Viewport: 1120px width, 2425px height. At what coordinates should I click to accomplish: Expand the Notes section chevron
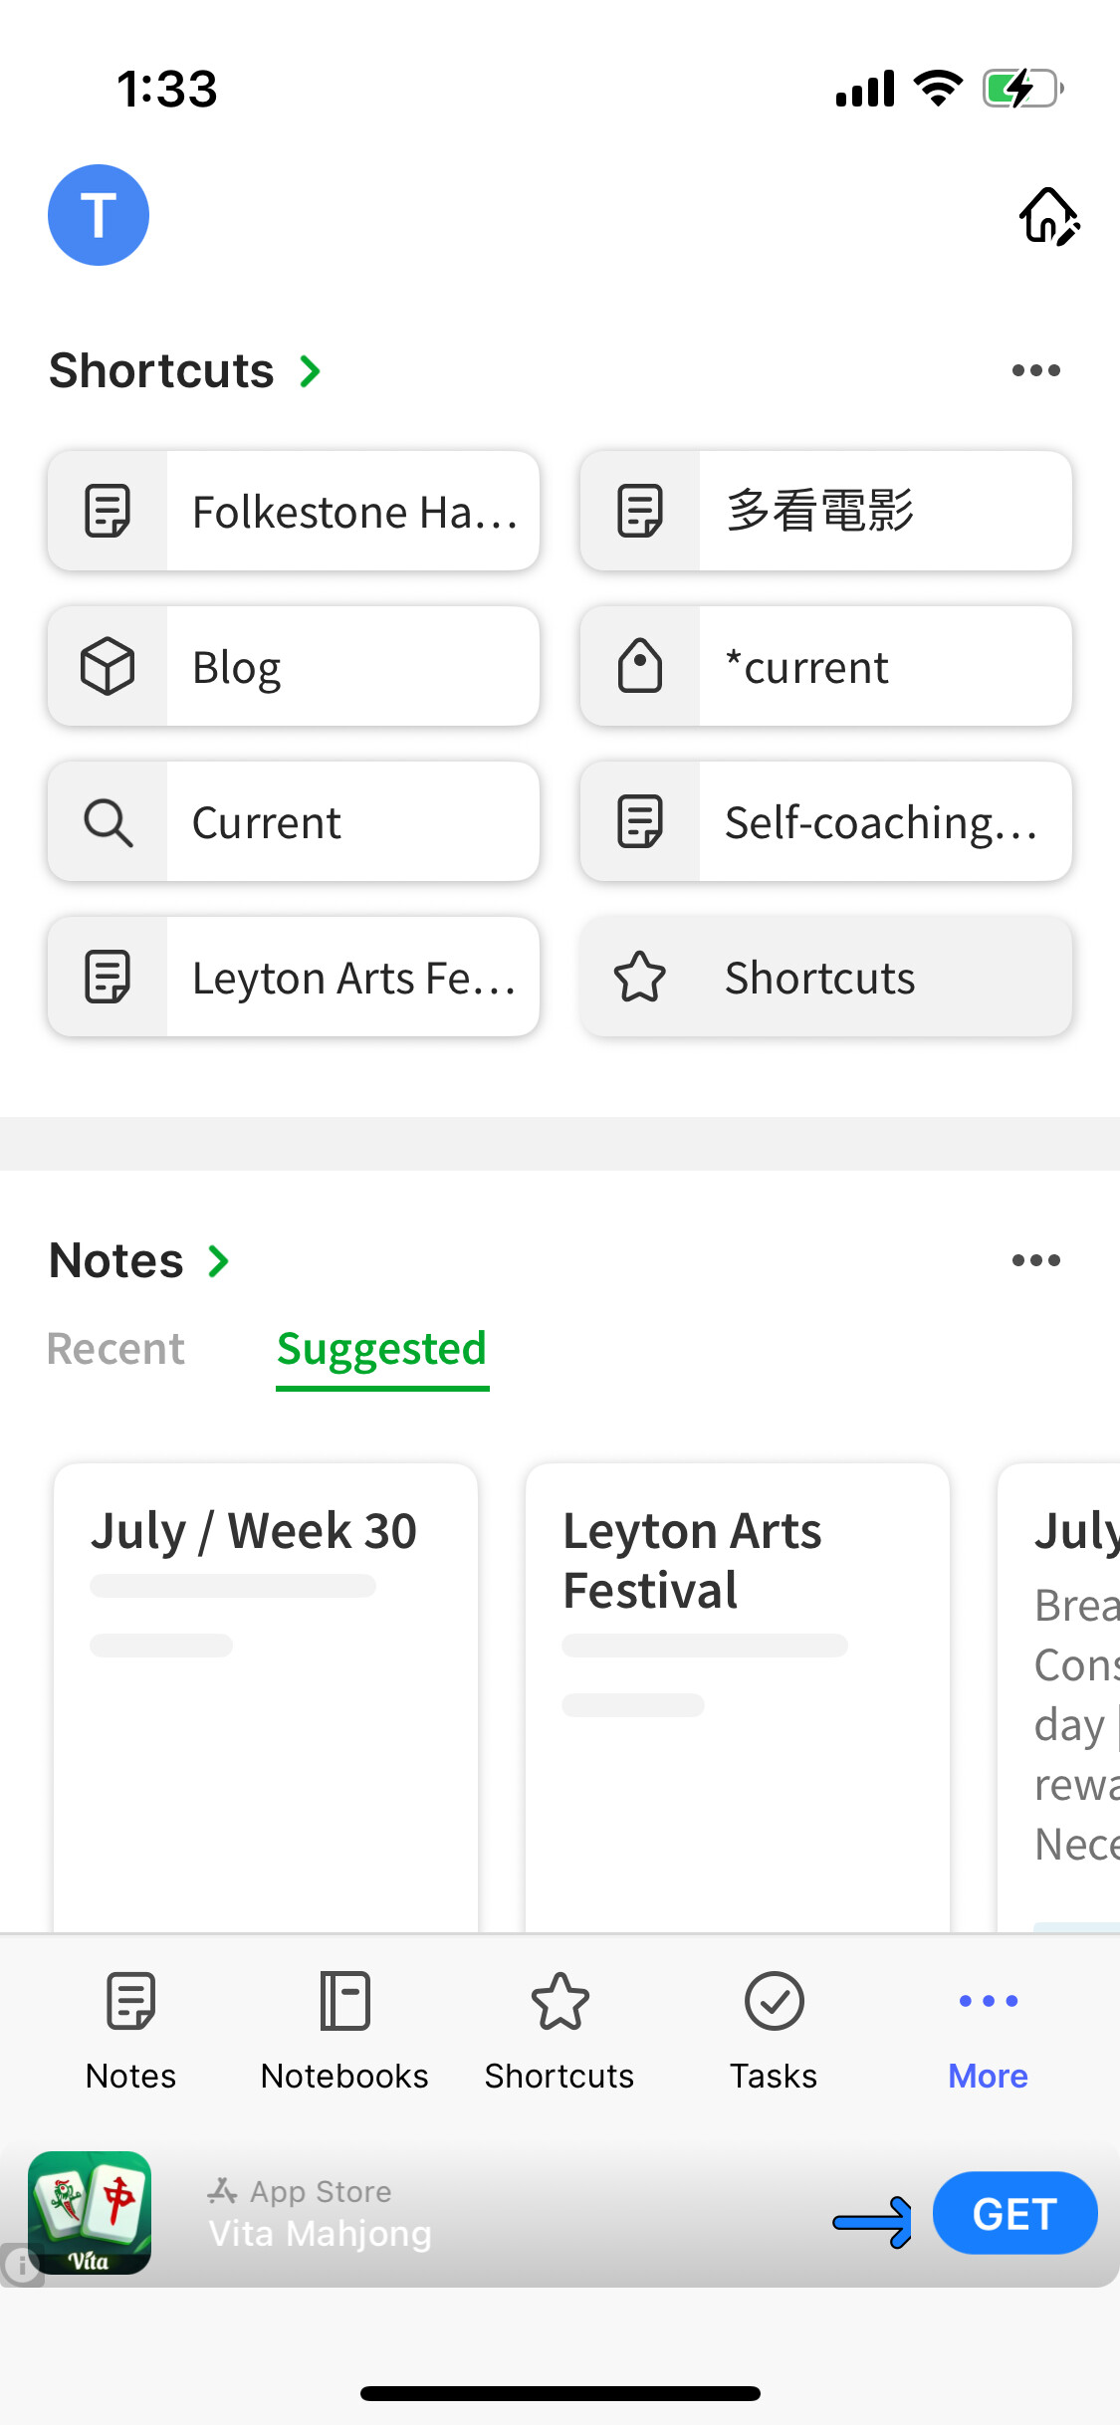pyautogui.click(x=219, y=1261)
